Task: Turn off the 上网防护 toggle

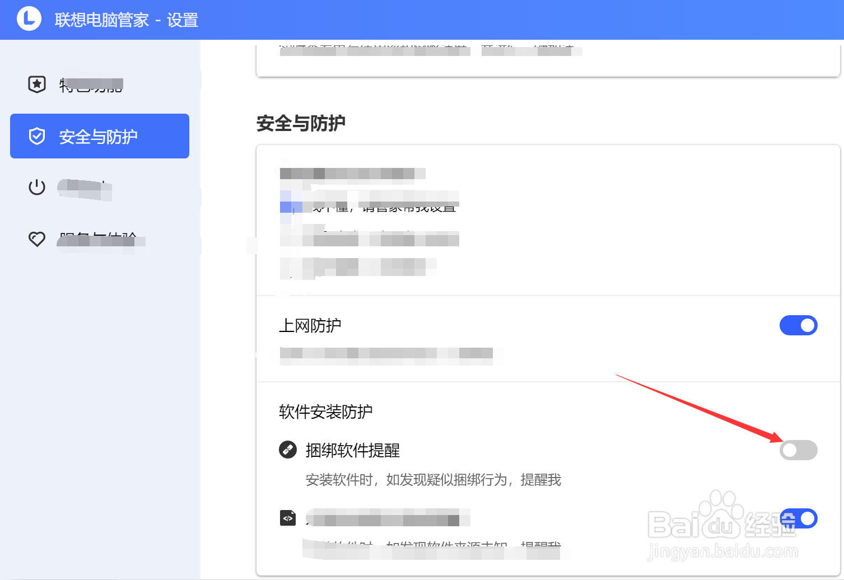Action: click(x=798, y=325)
